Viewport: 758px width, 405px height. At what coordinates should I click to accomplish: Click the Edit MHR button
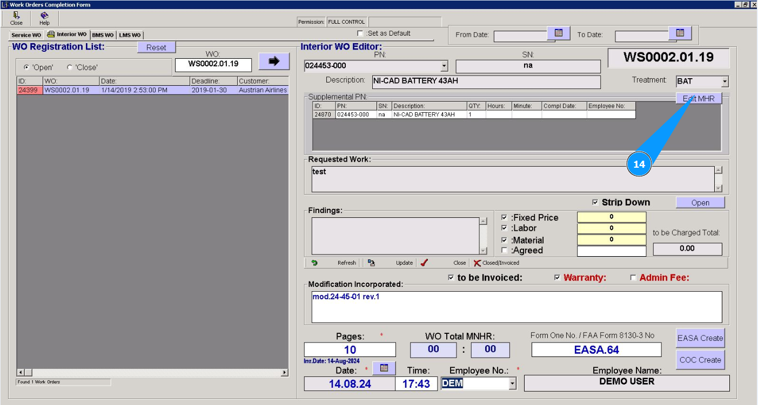tap(699, 99)
